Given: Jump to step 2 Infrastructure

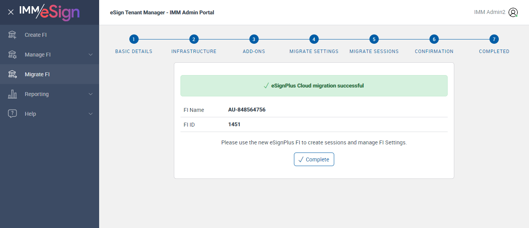Looking at the screenshot, I should click(x=194, y=39).
